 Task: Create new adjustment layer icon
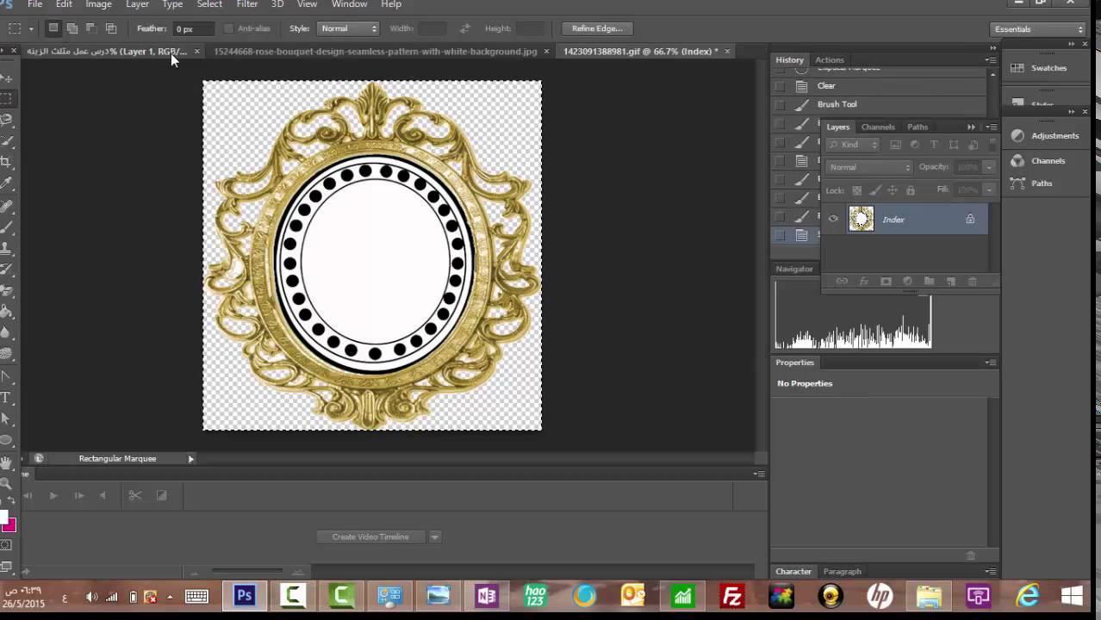(x=907, y=282)
